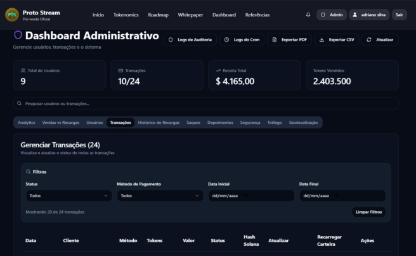Viewport: 416px width, 256px height.
Task: Click the Admin shield button
Action: 332,15
